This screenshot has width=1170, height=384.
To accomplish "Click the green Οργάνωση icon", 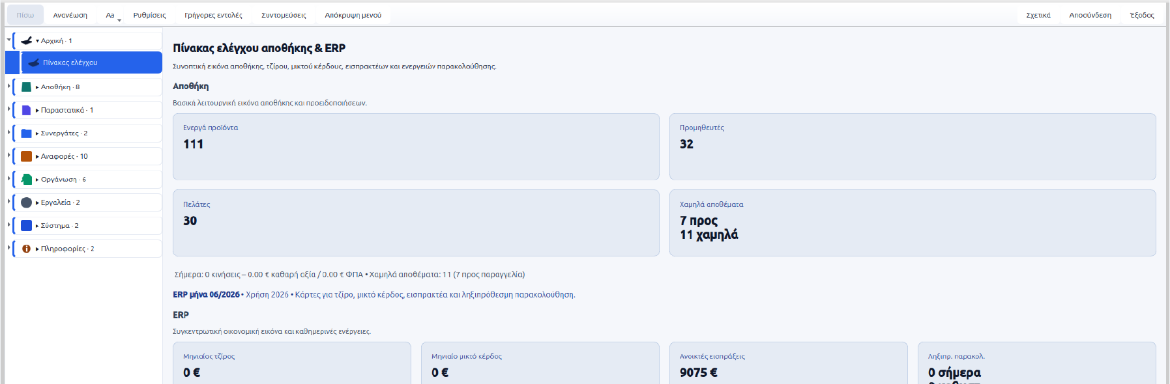I will (x=27, y=179).
